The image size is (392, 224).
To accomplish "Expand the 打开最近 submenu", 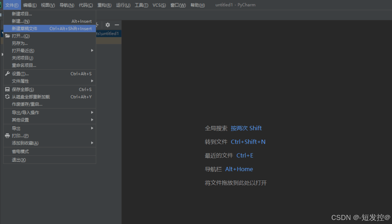I will click(x=24, y=50).
